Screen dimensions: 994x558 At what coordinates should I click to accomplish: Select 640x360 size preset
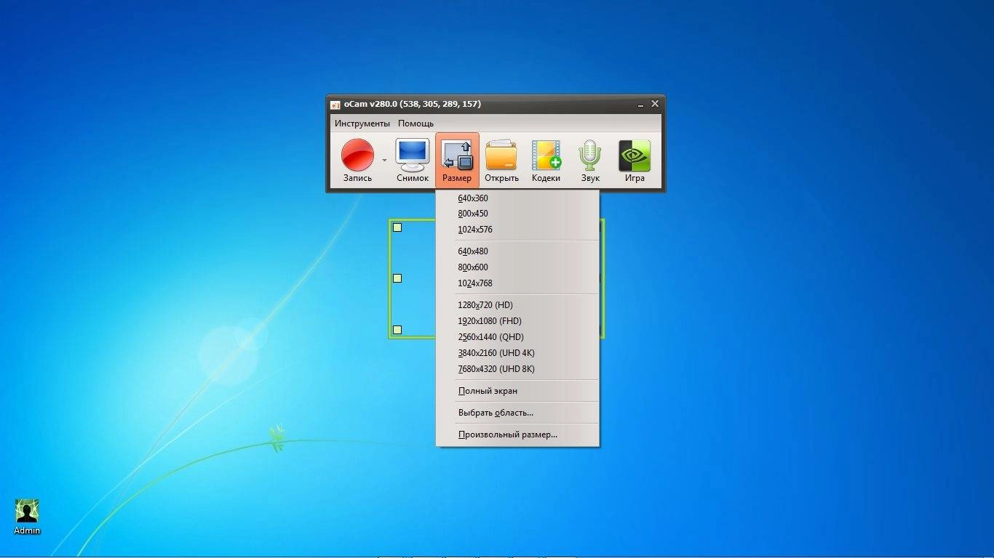[x=517, y=198]
